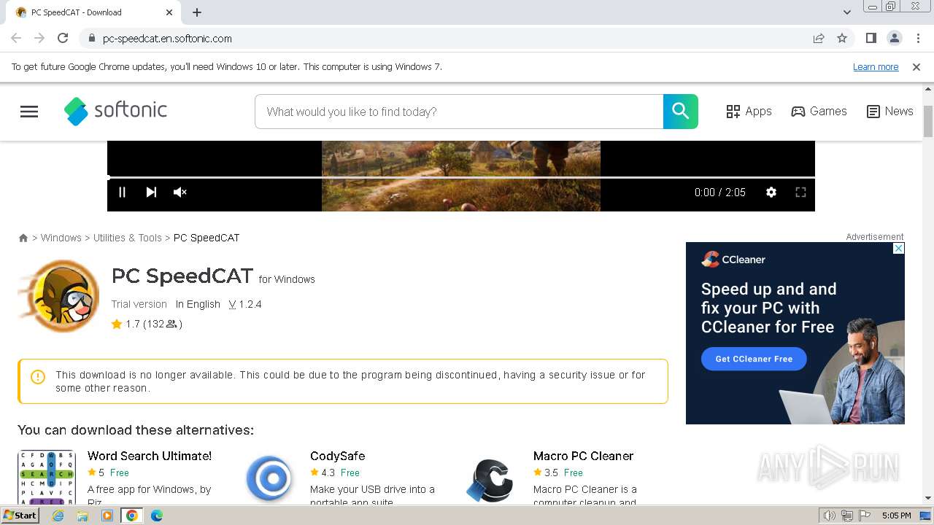Click the system tray volume icon

(830, 516)
